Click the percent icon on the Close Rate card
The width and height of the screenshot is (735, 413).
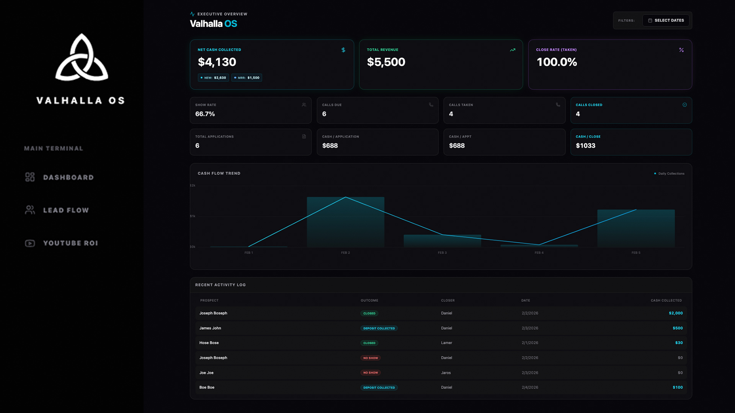681,50
